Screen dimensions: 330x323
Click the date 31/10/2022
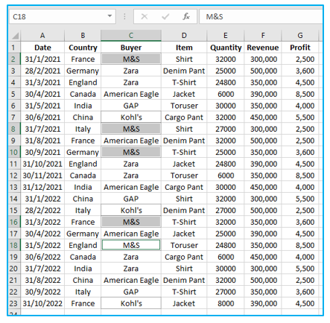tap(42, 303)
